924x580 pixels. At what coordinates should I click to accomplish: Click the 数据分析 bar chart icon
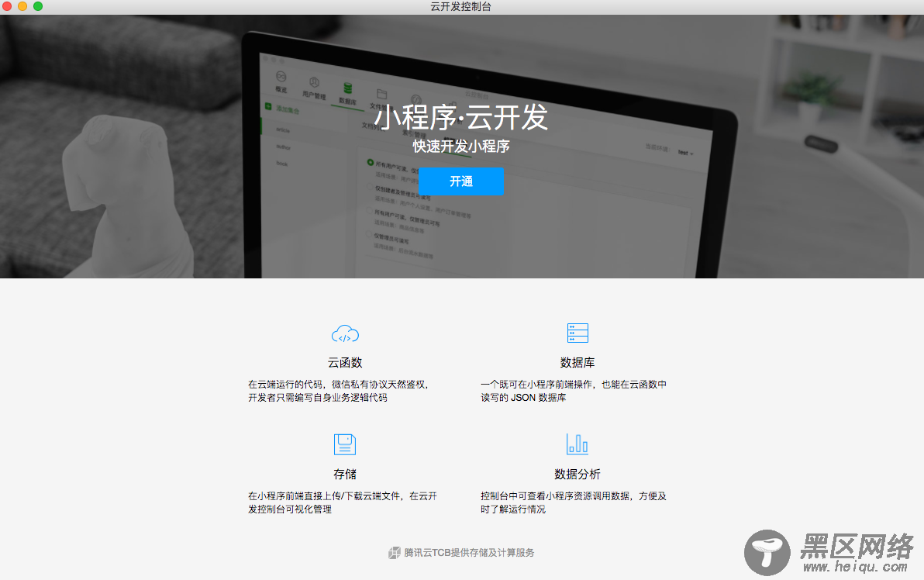(577, 444)
